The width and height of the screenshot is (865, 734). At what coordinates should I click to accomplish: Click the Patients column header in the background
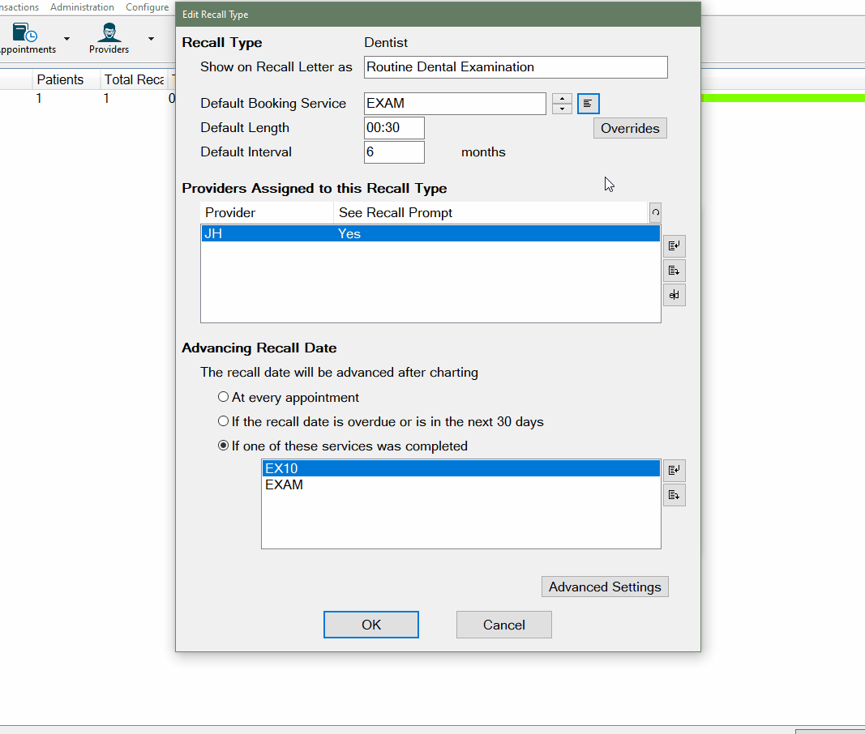[66, 79]
